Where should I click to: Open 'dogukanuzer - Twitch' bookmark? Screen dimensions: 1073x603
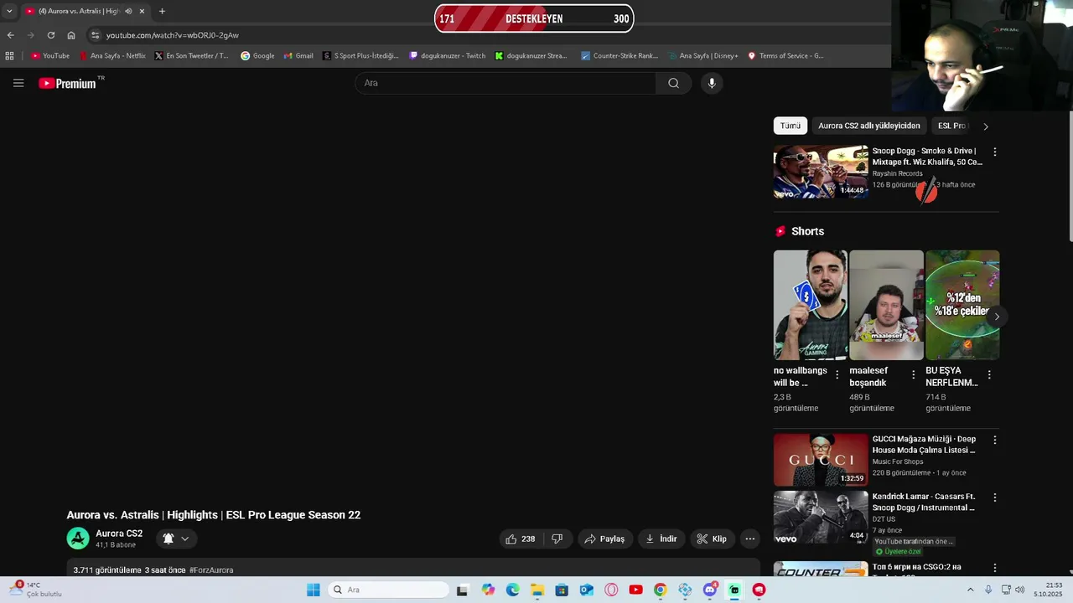[x=448, y=56]
